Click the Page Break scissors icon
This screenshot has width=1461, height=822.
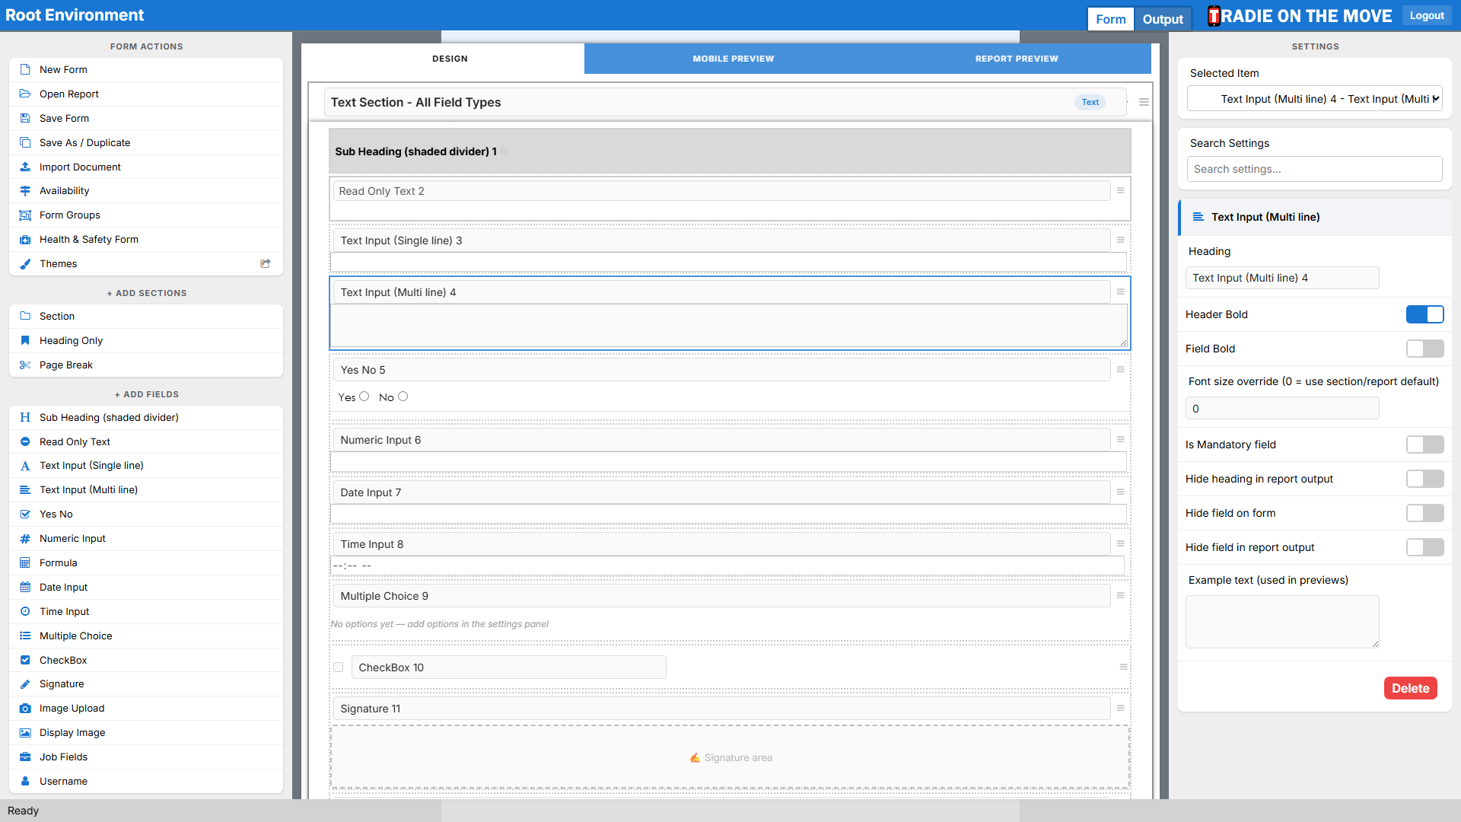(25, 365)
